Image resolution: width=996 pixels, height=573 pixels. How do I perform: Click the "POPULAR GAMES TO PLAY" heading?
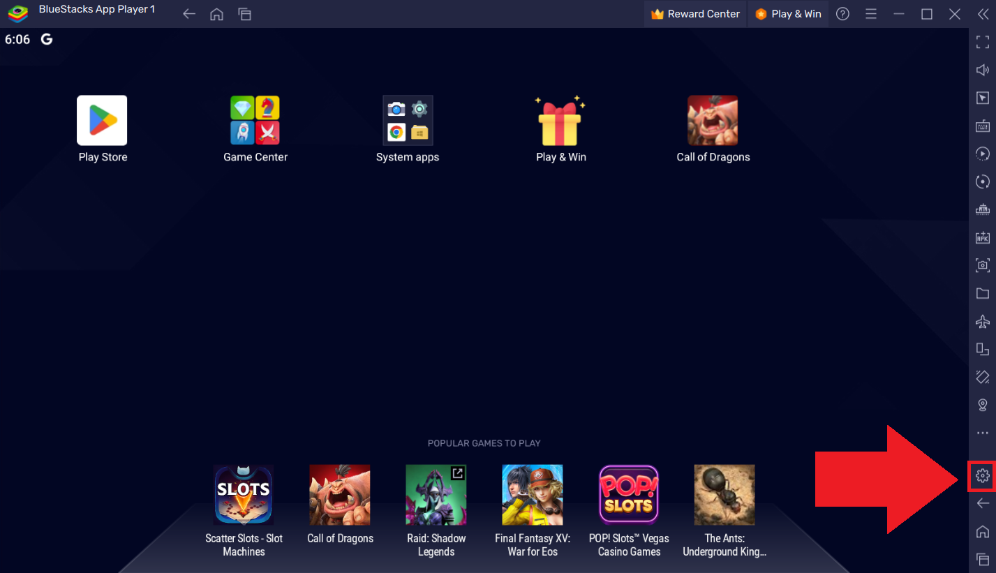click(x=484, y=443)
